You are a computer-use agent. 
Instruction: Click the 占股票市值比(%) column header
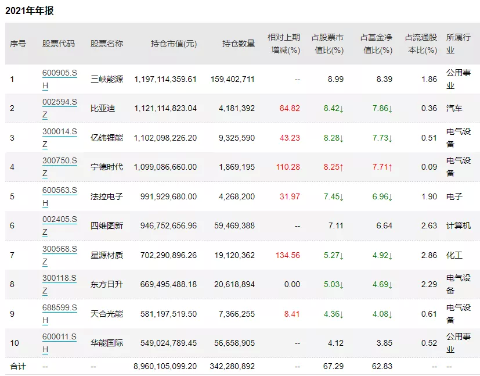click(327, 44)
